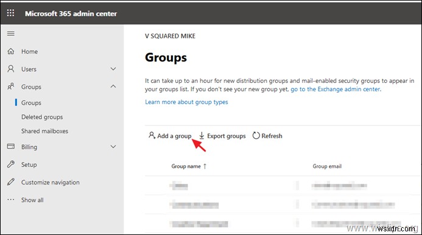Click the Groups people icon in sidebar
422x235 pixels.
tap(11, 86)
